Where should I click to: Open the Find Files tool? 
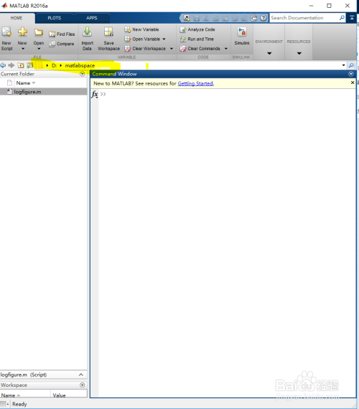[x=62, y=34]
